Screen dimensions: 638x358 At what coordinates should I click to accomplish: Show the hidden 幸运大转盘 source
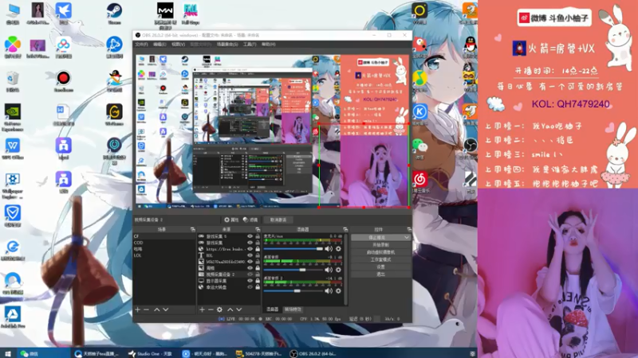click(250, 287)
